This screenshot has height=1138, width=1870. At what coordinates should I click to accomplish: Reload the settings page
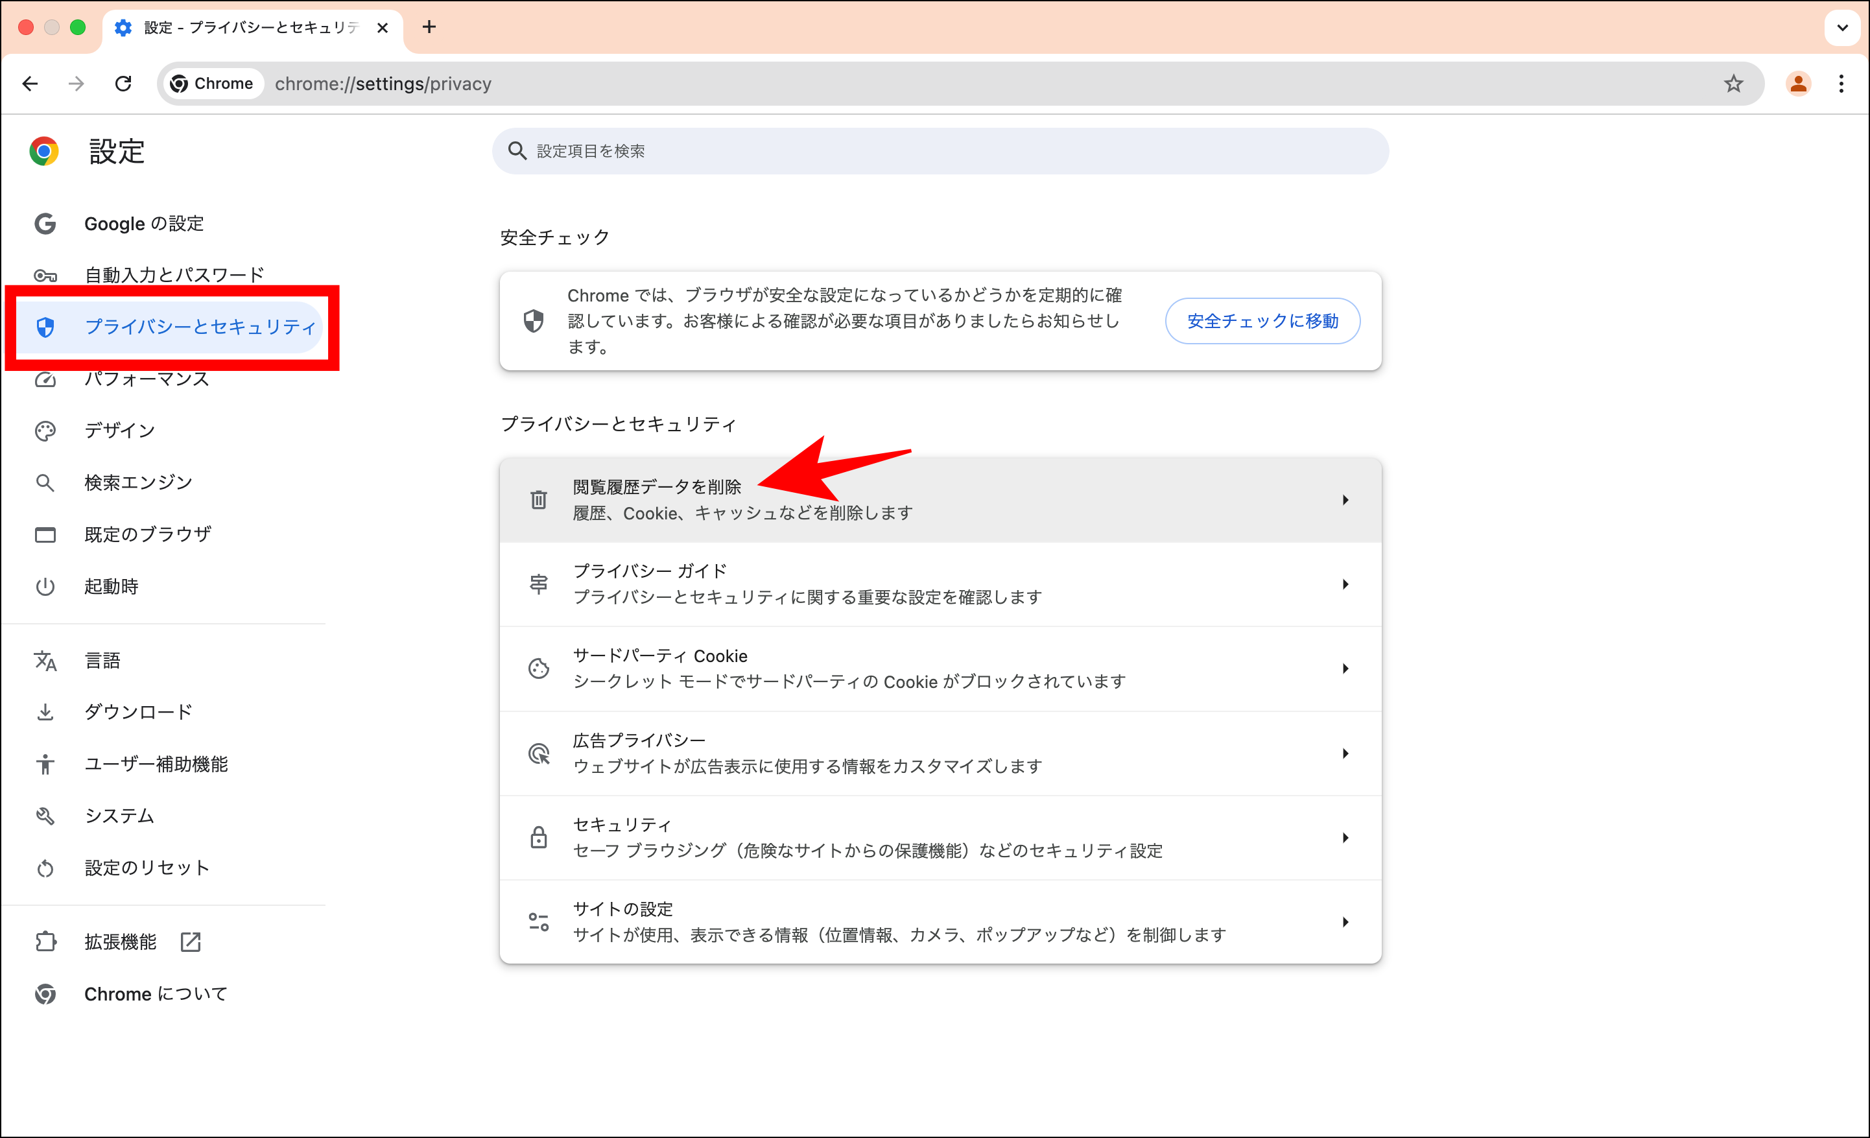tap(124, 84)
